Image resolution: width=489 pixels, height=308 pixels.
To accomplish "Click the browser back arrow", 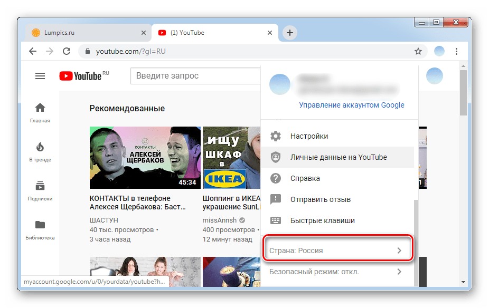I will click(33, 51).
